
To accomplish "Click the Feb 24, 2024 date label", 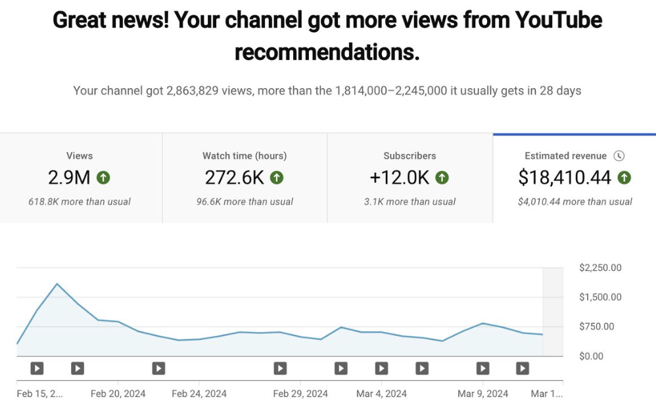I will [x=199, y=394].
